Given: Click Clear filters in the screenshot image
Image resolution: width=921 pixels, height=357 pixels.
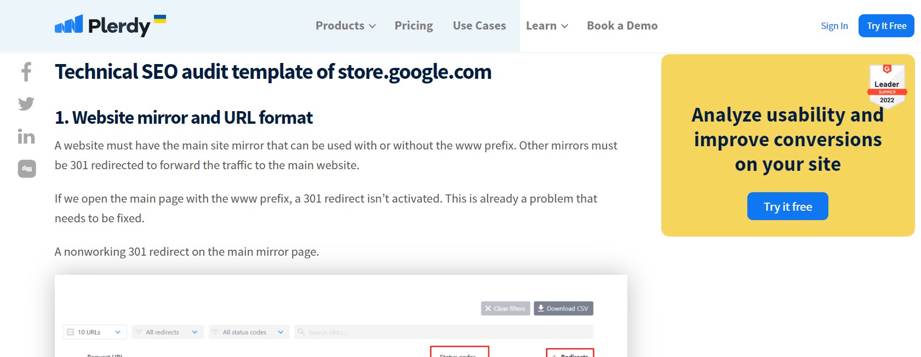Looking at the screenshot, I should point(506,308).
